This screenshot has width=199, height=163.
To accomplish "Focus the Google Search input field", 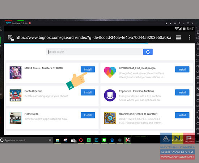I will pos(94,52).
